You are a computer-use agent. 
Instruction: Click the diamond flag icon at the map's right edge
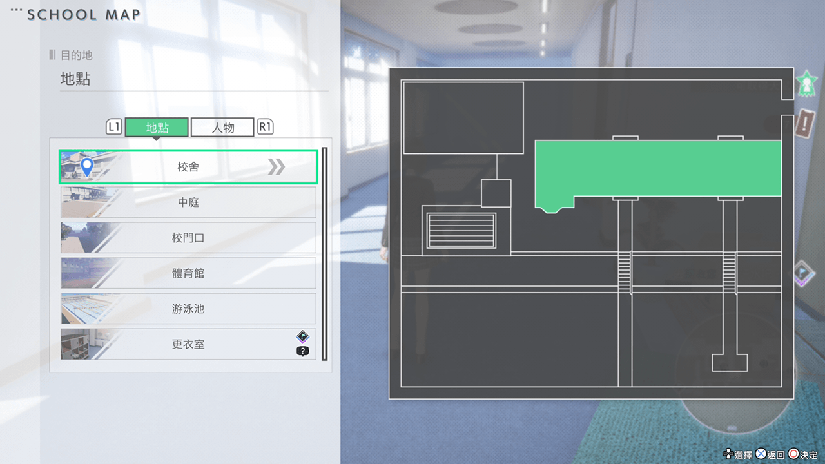(804, 274)
